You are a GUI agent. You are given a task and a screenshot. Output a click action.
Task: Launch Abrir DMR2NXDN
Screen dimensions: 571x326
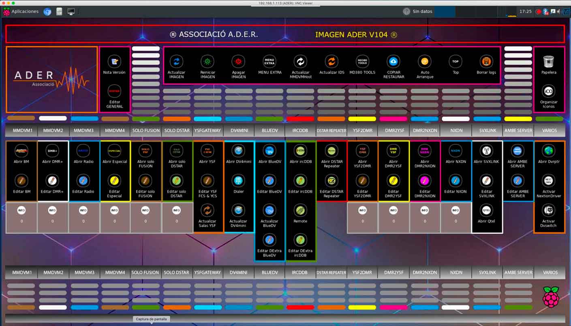[425, 151]
